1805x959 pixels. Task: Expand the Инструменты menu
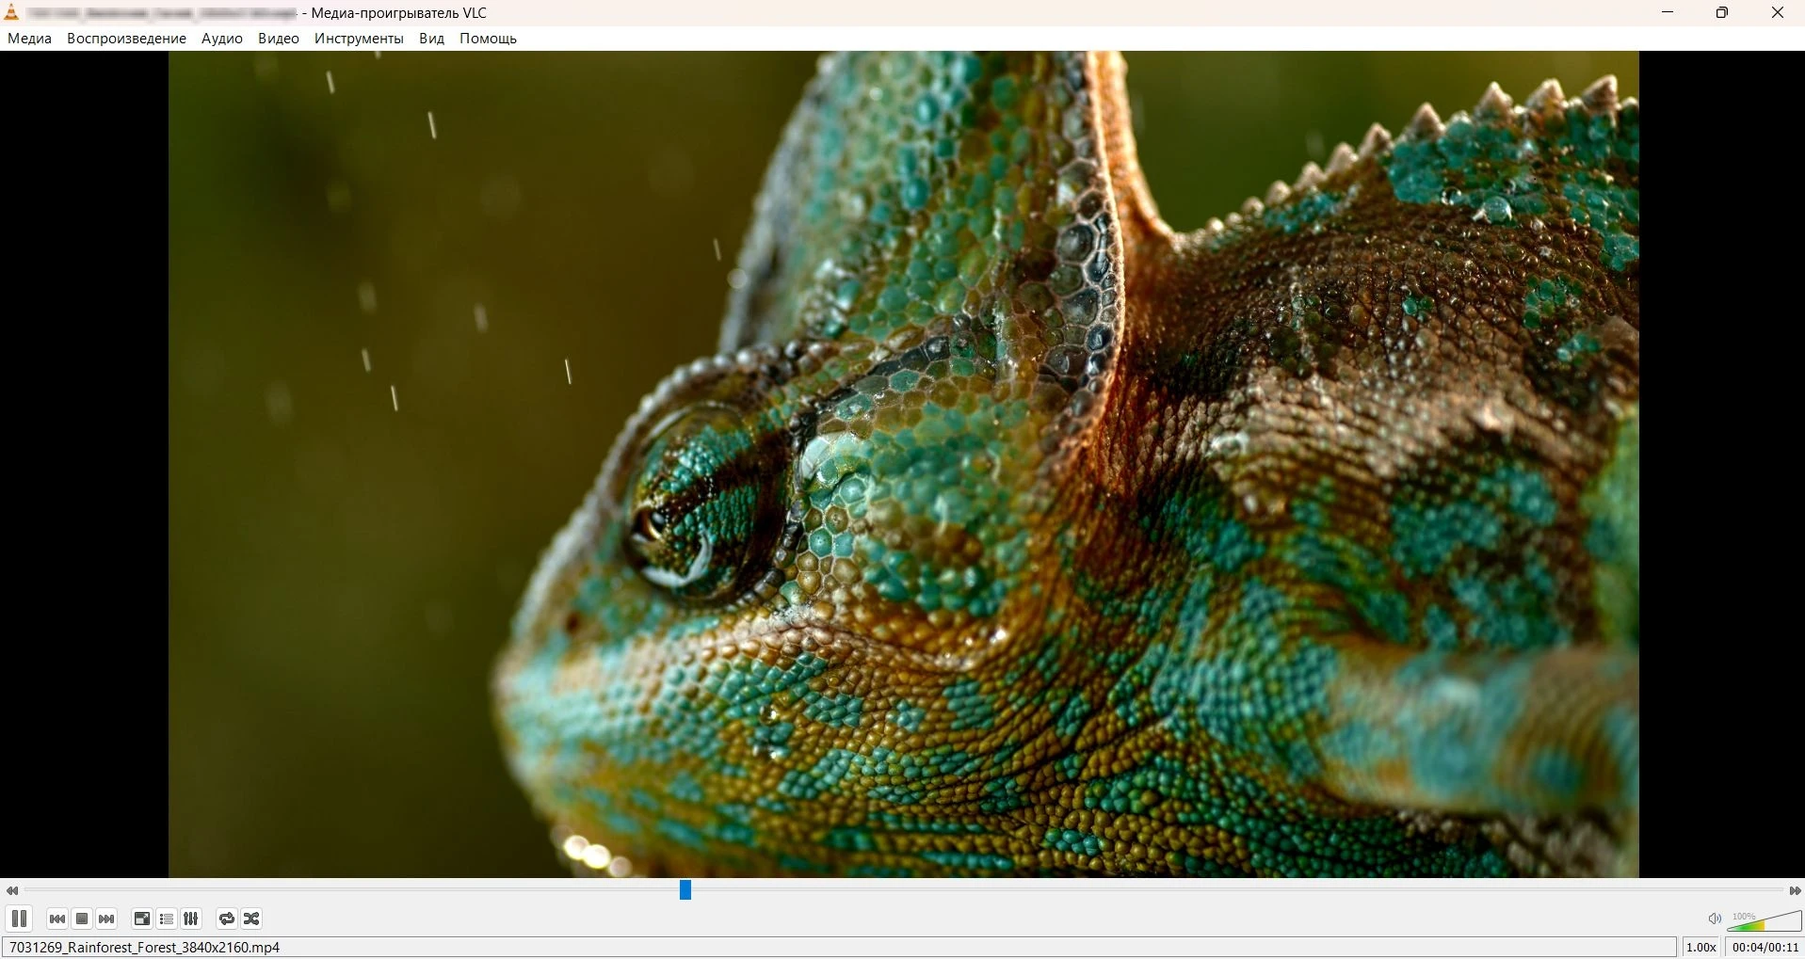[x=359, y=39]
